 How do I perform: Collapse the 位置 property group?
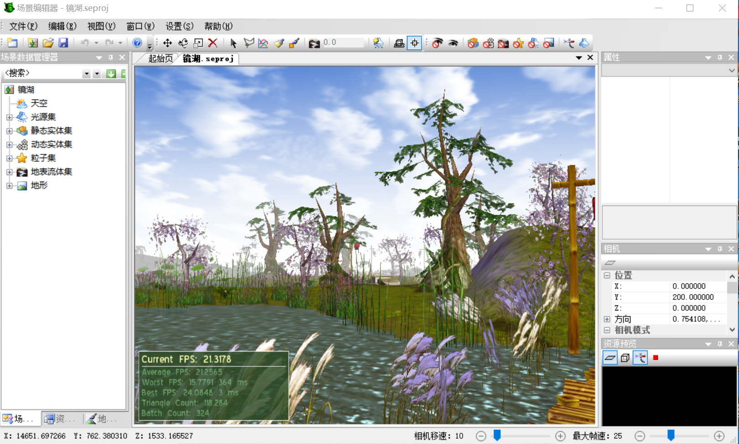pos(607,275)
